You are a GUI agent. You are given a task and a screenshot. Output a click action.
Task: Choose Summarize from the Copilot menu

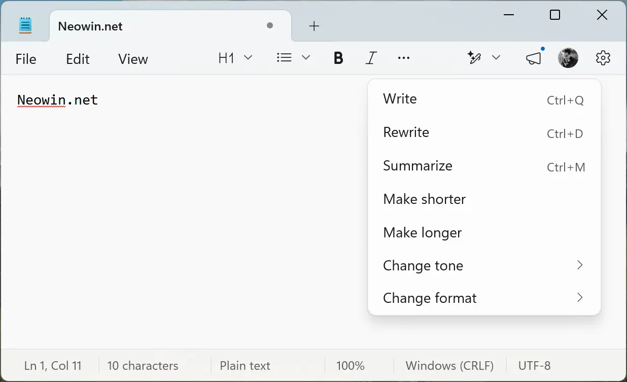tap(417, 166)
